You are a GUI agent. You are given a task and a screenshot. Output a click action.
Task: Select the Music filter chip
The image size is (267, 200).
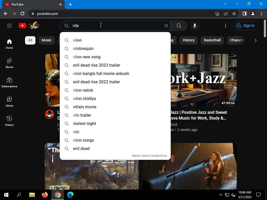[46, 40]
